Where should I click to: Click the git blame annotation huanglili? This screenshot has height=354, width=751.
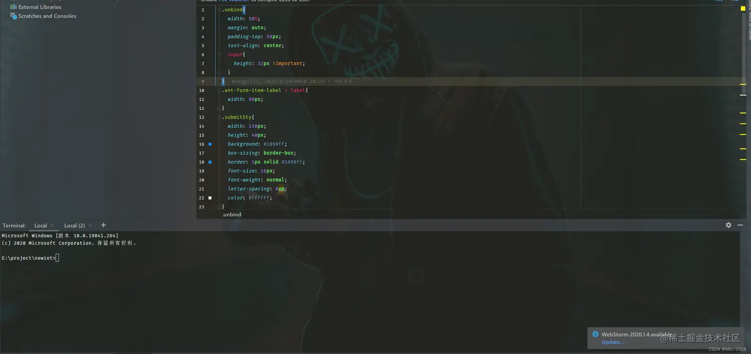292,81
